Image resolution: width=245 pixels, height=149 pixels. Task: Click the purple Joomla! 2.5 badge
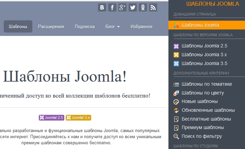point(52,118)
